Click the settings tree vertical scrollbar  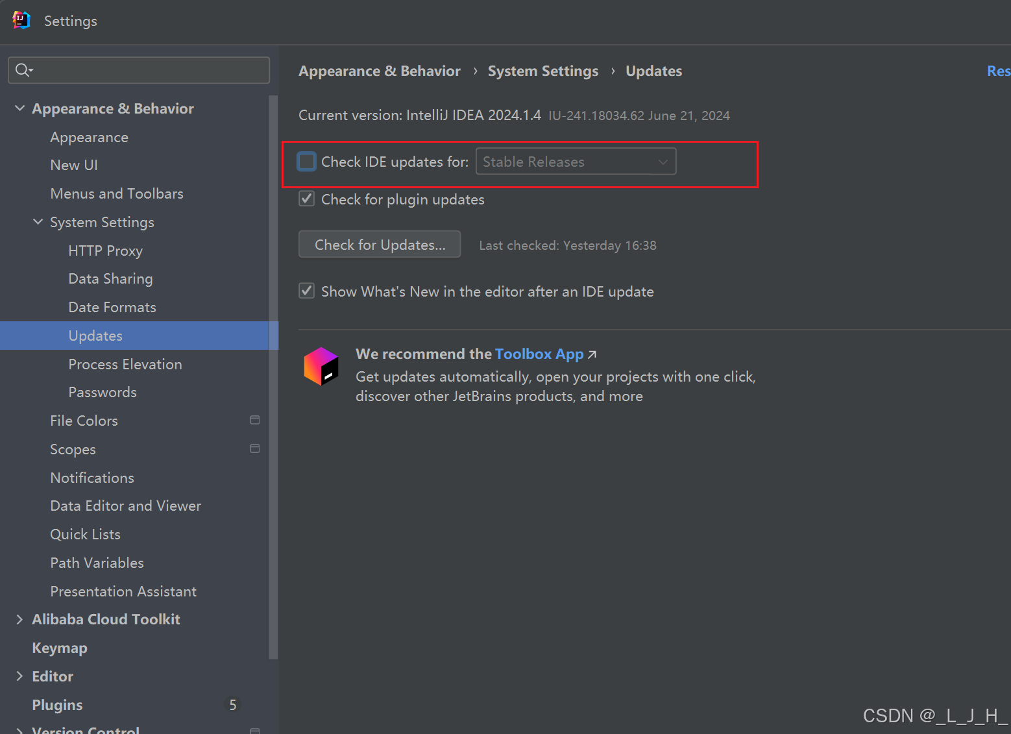(x=273, y=376)
